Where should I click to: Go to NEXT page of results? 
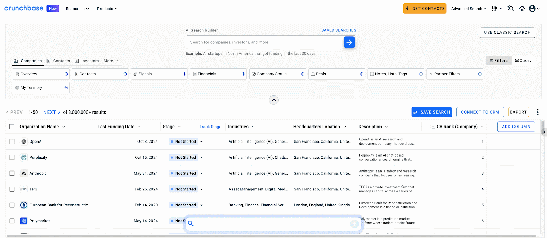coord(52,112)
